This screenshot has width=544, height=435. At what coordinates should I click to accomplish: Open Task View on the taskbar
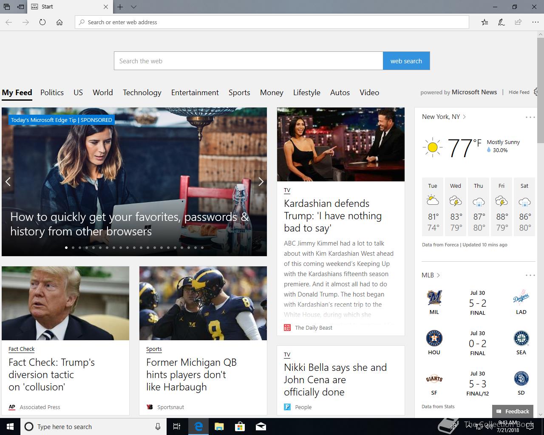(x=177, y=427)
